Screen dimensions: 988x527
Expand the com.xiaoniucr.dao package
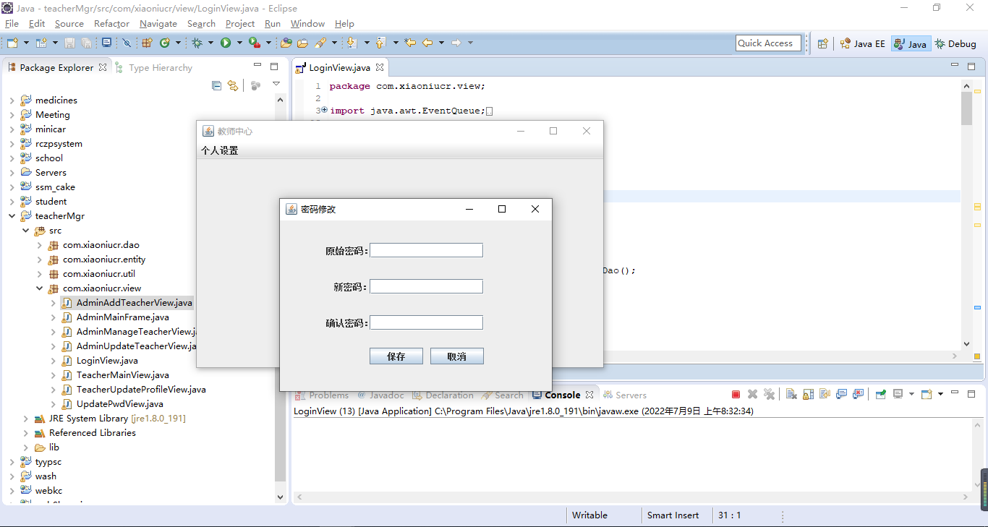[x=39, y=244]
